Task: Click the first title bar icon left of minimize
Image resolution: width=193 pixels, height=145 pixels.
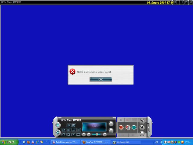Action: (175, 2)
